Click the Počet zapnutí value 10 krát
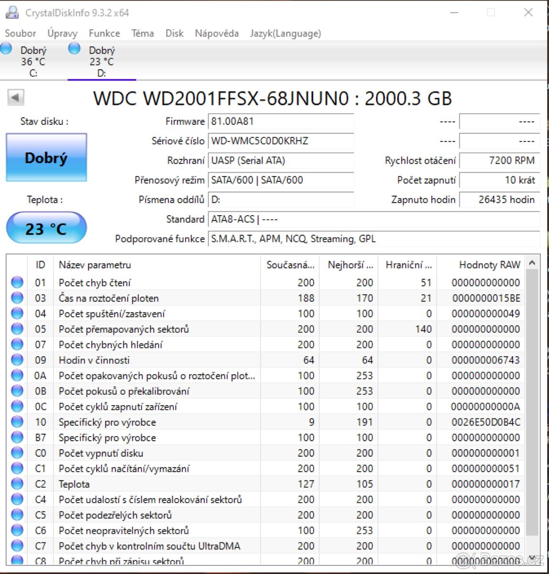The image size is (549, 574). tap(500, 180)
